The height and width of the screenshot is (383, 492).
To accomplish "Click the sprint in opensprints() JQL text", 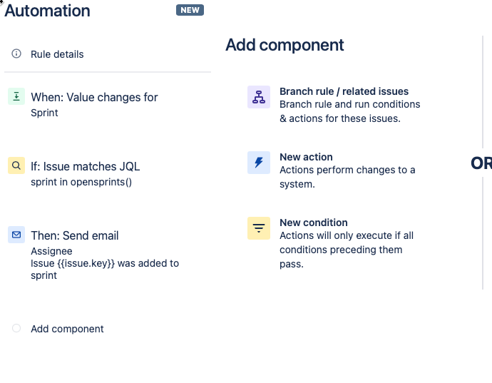I will pos(81,182).
